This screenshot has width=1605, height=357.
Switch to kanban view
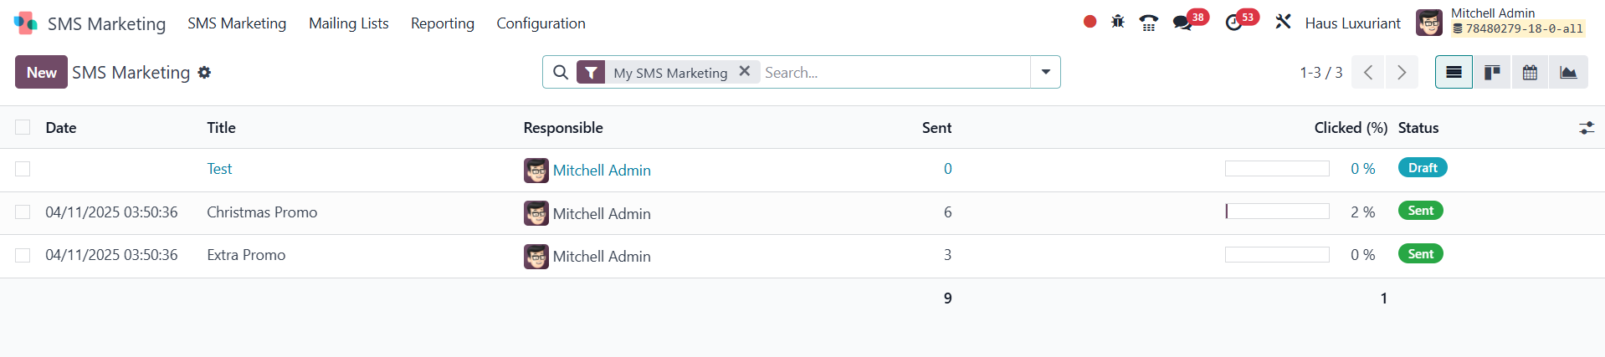click(x=1492, y=73)
